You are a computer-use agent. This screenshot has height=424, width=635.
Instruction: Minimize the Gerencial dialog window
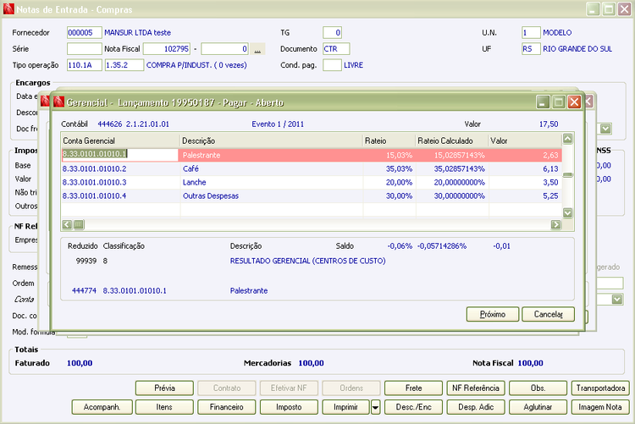pos(543,102)
